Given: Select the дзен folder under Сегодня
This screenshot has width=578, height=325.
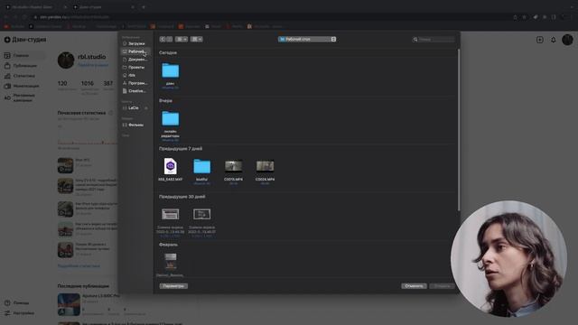Looking at the screenshot, I should coord(171,70).
